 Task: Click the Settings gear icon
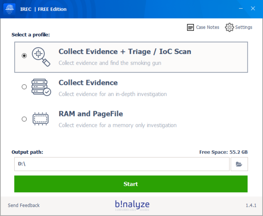point(229,27)
